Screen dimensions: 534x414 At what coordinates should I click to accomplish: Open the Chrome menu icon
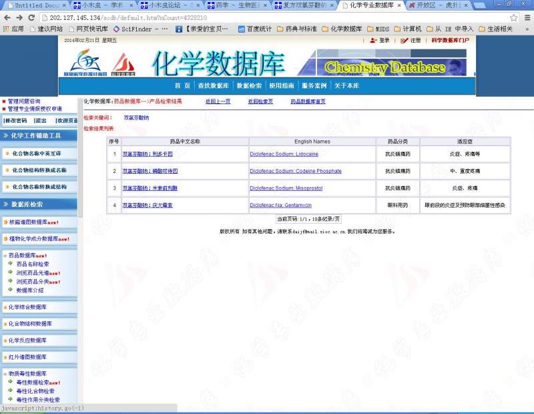tap(527, 17)
